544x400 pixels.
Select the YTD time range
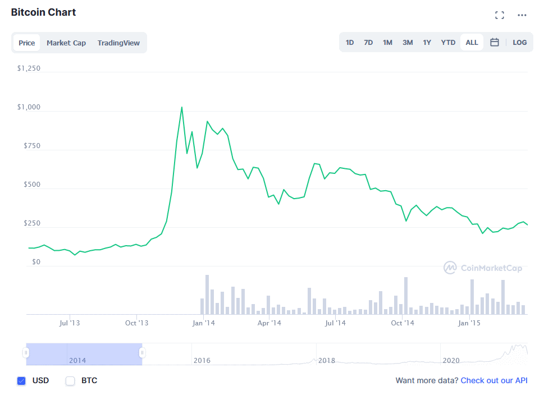tap(448, 42)
